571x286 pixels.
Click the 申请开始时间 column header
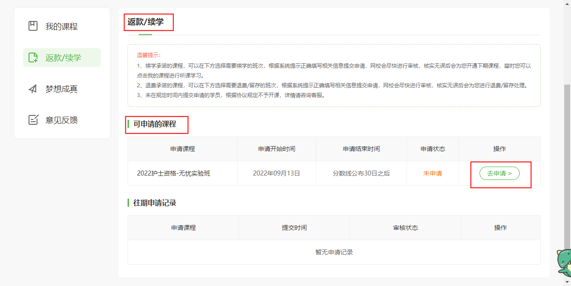pyautogui.click(x=277, y=149)
